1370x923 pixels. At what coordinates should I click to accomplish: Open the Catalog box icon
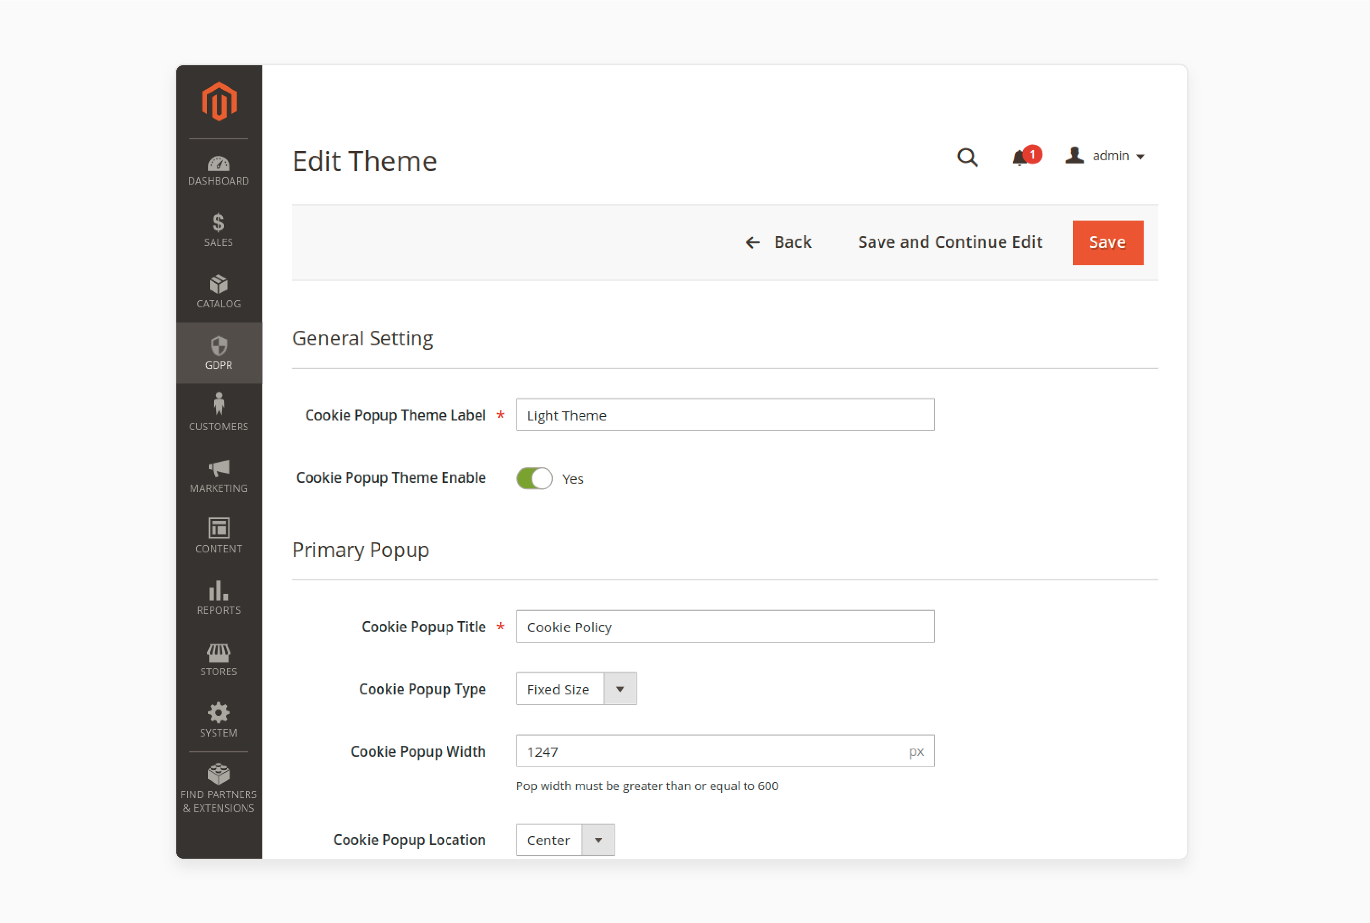[x=219, y=284]
